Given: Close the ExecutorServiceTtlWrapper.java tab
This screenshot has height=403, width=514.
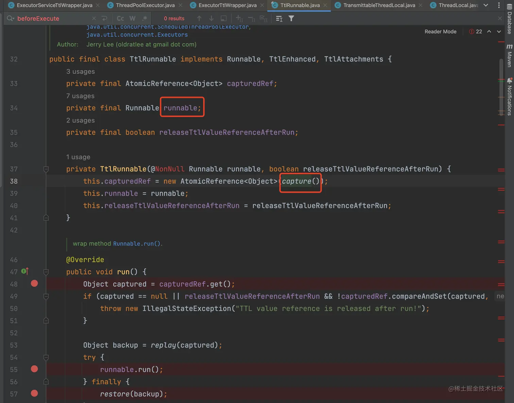Looking at the screenshot, I should tap(98, 5).
